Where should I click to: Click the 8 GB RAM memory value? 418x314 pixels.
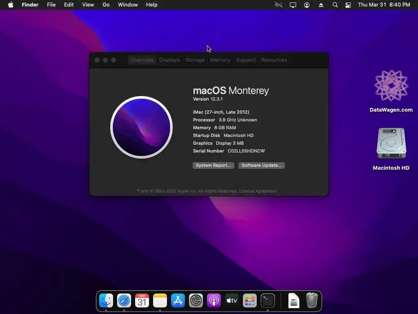coord(225,128)
